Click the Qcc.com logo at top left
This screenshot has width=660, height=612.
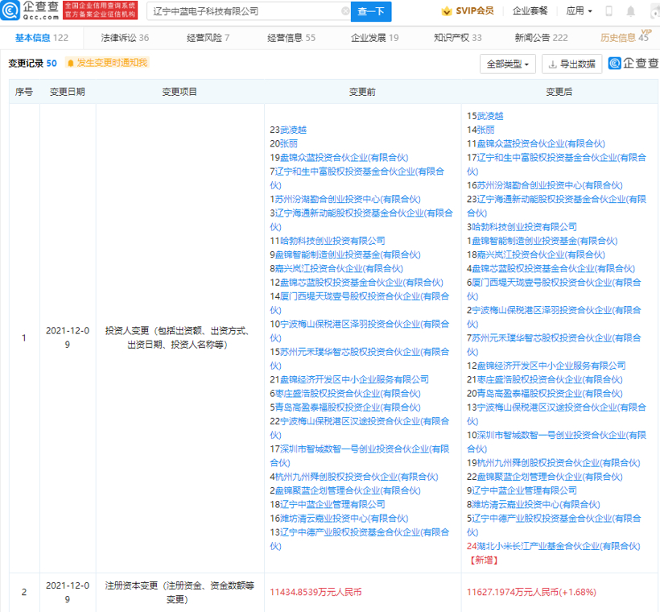(30, 10)
